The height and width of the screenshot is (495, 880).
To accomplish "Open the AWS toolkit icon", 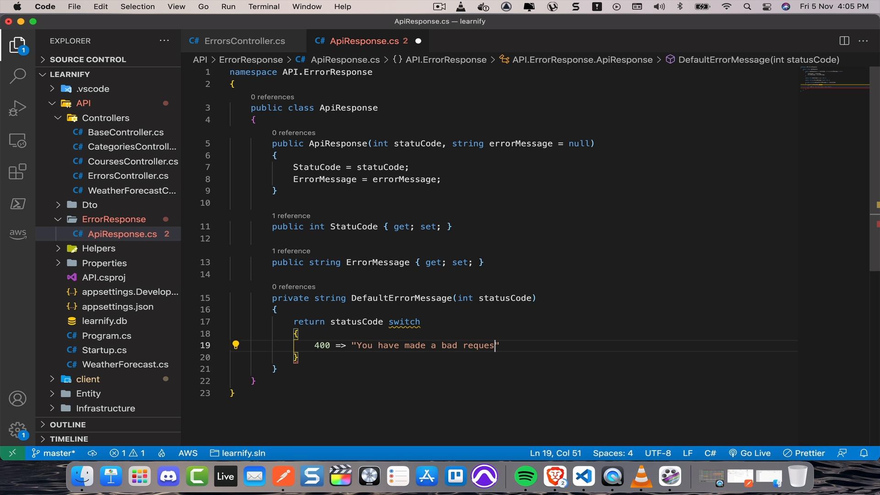I will point(18,233).
